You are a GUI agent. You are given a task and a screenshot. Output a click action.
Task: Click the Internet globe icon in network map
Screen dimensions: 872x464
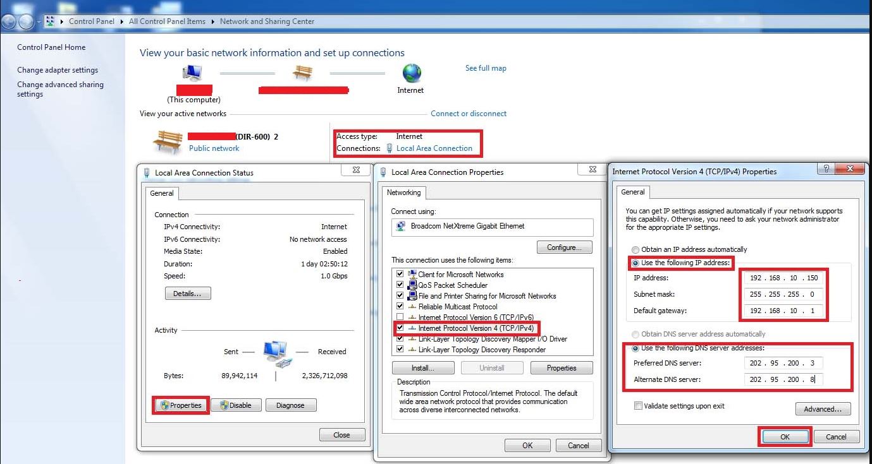[410, 74]
